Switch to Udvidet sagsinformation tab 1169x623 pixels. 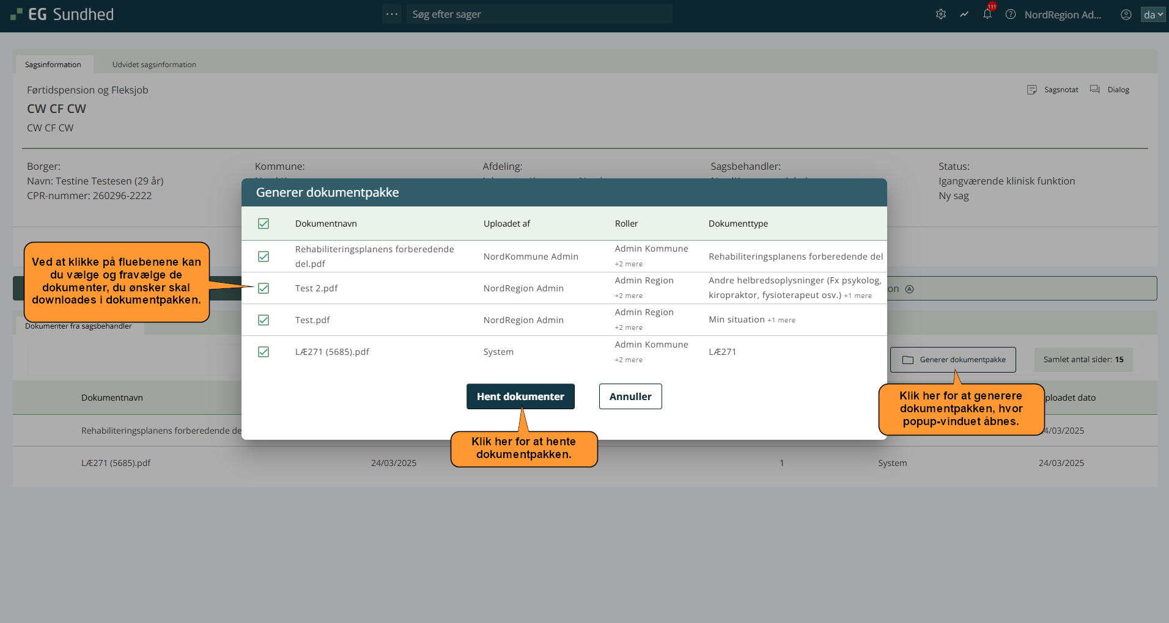click(x=154, y=65)
